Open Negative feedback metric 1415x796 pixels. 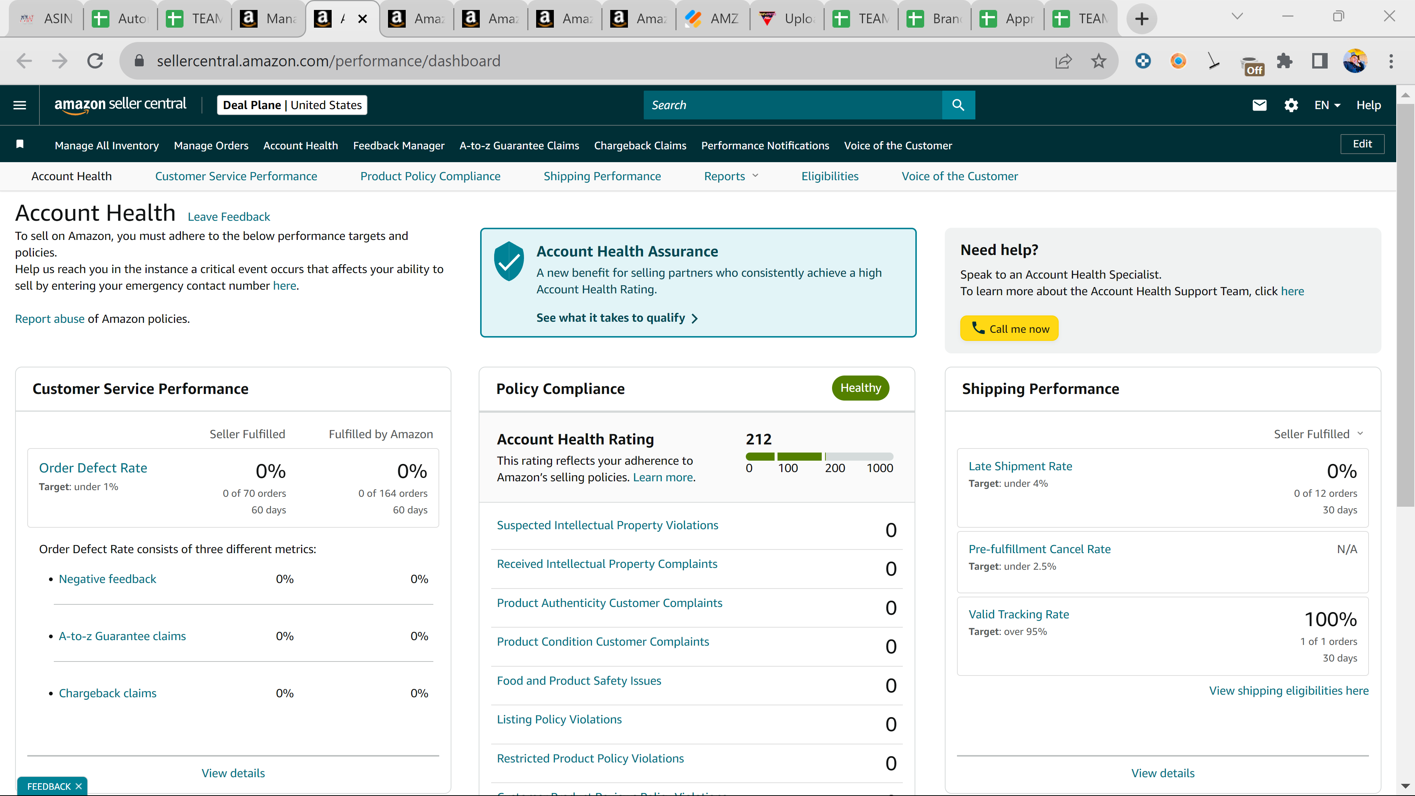point(107,579)
